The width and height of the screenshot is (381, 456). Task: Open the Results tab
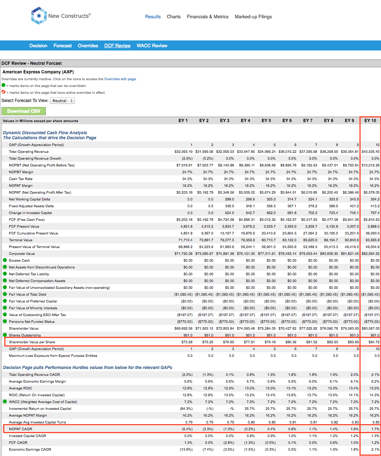click(x=153, y=16)
